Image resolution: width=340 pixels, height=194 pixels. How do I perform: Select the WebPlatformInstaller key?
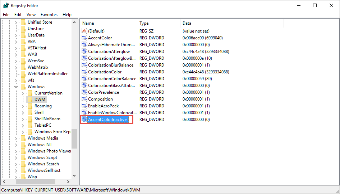[x=47, y=74]
